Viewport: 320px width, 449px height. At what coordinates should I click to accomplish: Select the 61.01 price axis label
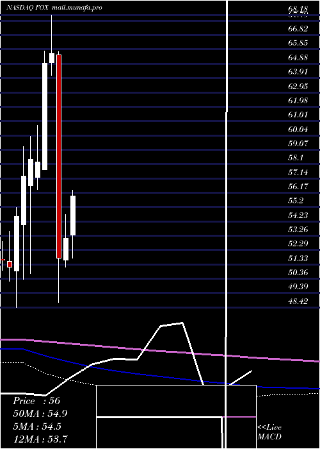298,115
